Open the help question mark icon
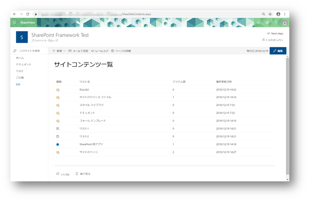The width and height of the screenshot is (310, 202). coord(276,23)
